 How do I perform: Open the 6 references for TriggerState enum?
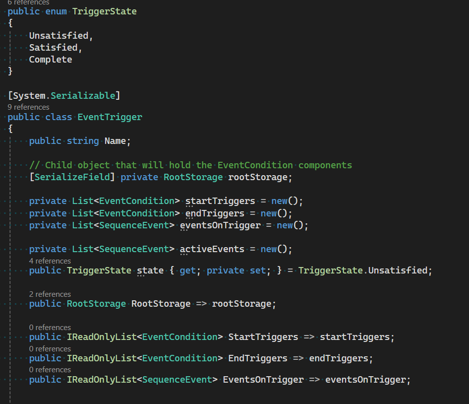28,2
